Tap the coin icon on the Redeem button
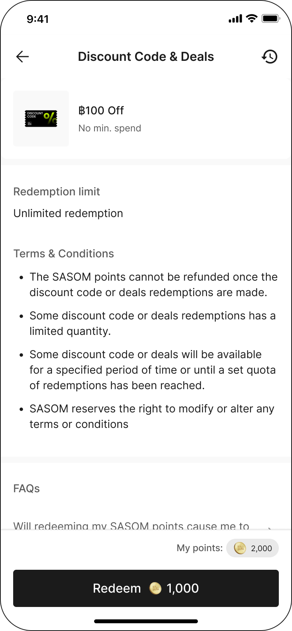Viewport: 292px width, 631px height. click(155, 588)
